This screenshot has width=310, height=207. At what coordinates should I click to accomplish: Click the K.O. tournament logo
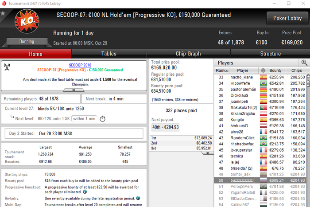point(27,21)
